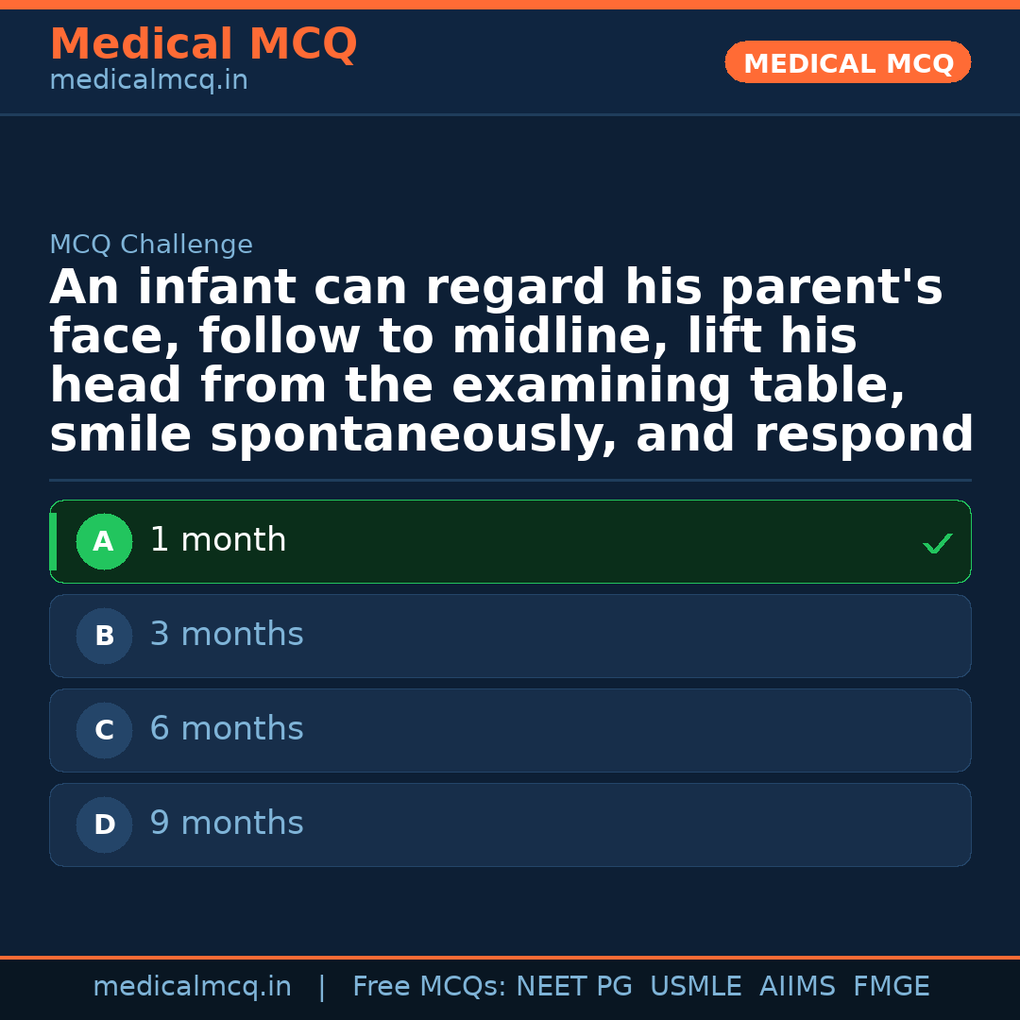Open the MCQ Challenge section
Image resolution: width=1020 pixels, height=1020 pixels.
(150, 244)
